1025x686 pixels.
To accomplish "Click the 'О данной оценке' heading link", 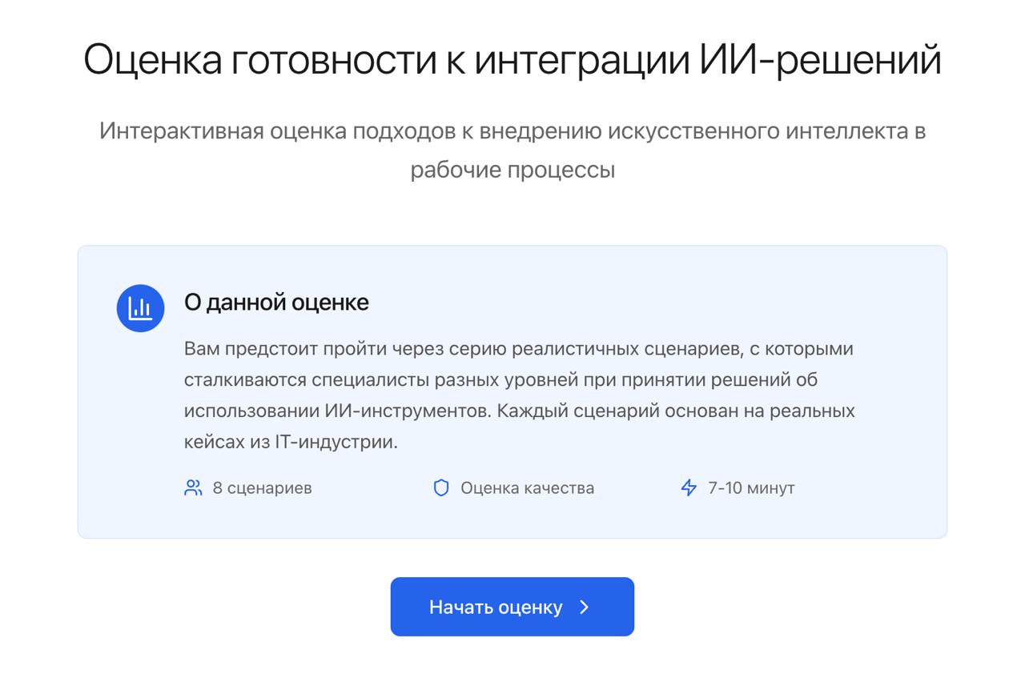I will pos(276,303).
